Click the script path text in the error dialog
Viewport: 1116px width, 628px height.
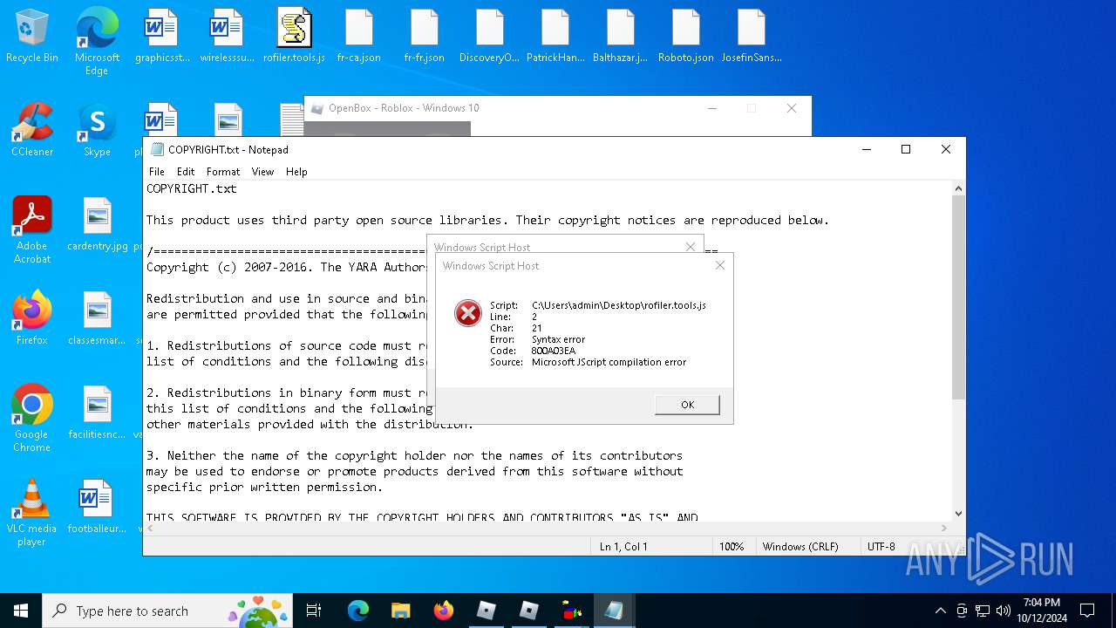[x=618, y=305]
